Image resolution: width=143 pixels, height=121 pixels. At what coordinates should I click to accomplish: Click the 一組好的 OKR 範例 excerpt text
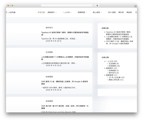pyautogui.click(x=59, y=88)
